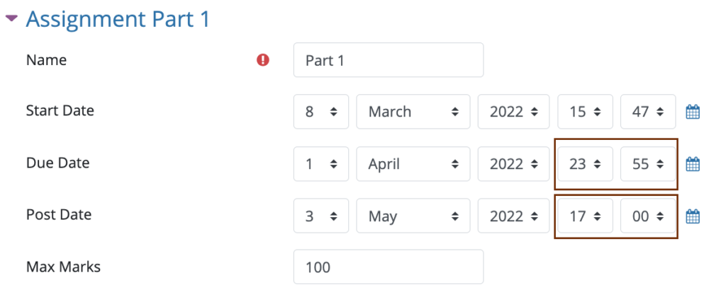Viewport: 726px width, 292px height.
Task: Open the Start Date month dropdown showing March
Action: click(x=413, y=112)
